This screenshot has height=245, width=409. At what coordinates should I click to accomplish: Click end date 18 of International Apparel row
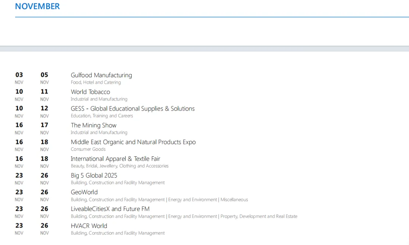point(44,159)
